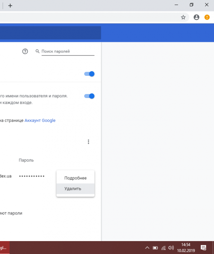The height and width of the screenshot is (254, 214).
Task: Open the passwords help question mark icon
Action: point(25,52)
